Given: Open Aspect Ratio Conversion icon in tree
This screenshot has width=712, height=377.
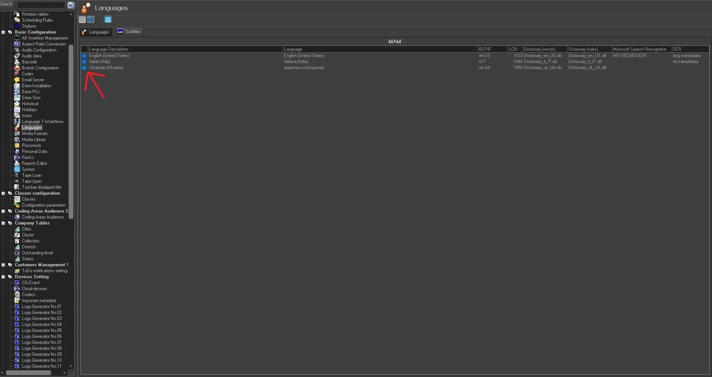Looking at the screenshot, I should coord(17,44).
